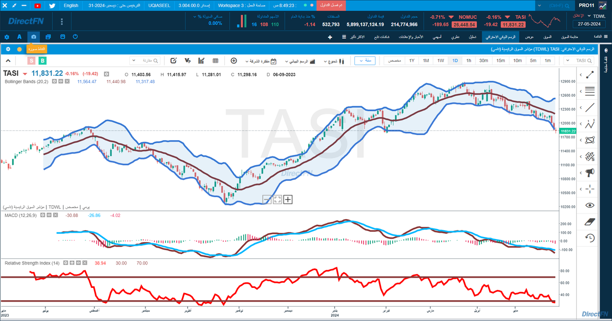Open the YouTube link icon

[x=38, y=5]
